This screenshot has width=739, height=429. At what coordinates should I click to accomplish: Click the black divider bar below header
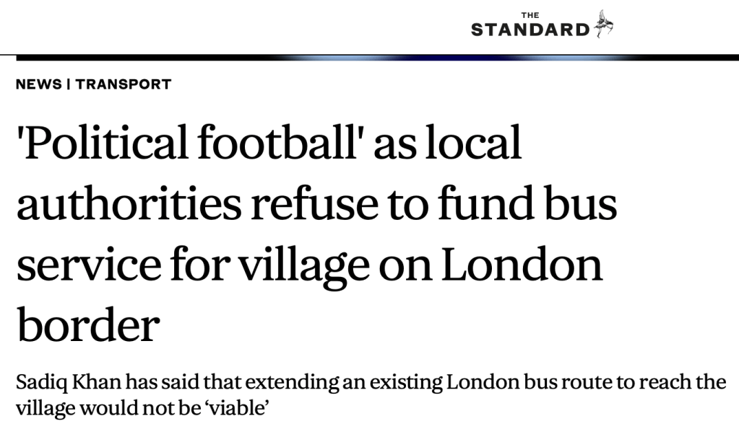(377, 57)
